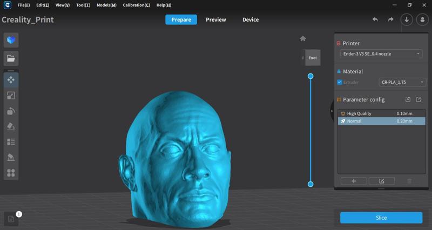Select the Move tool
The image size is (432, 230).
[x=11, y=80]
